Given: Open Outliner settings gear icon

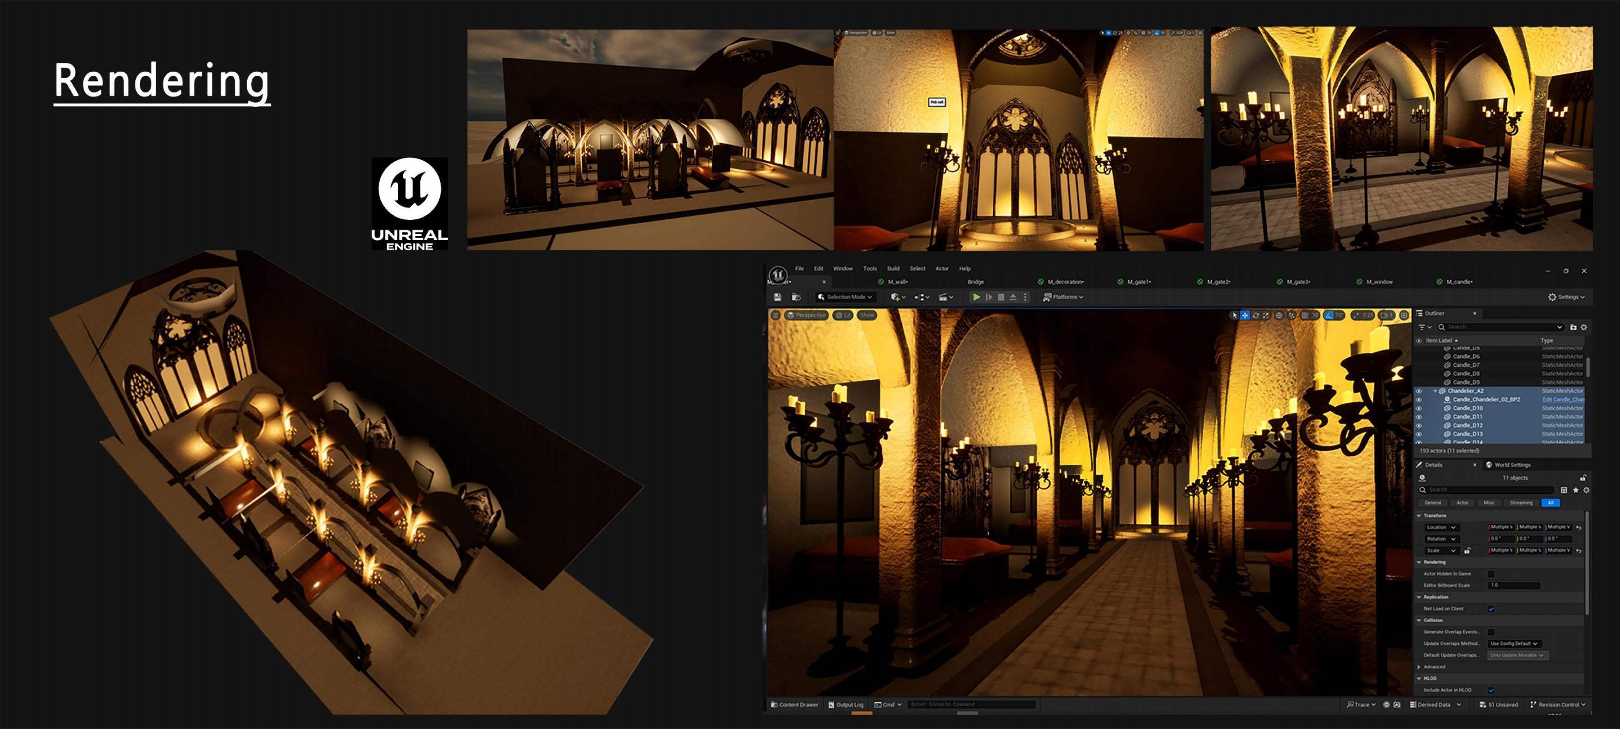Looking at the screenshot, I should pos(1584,327).
